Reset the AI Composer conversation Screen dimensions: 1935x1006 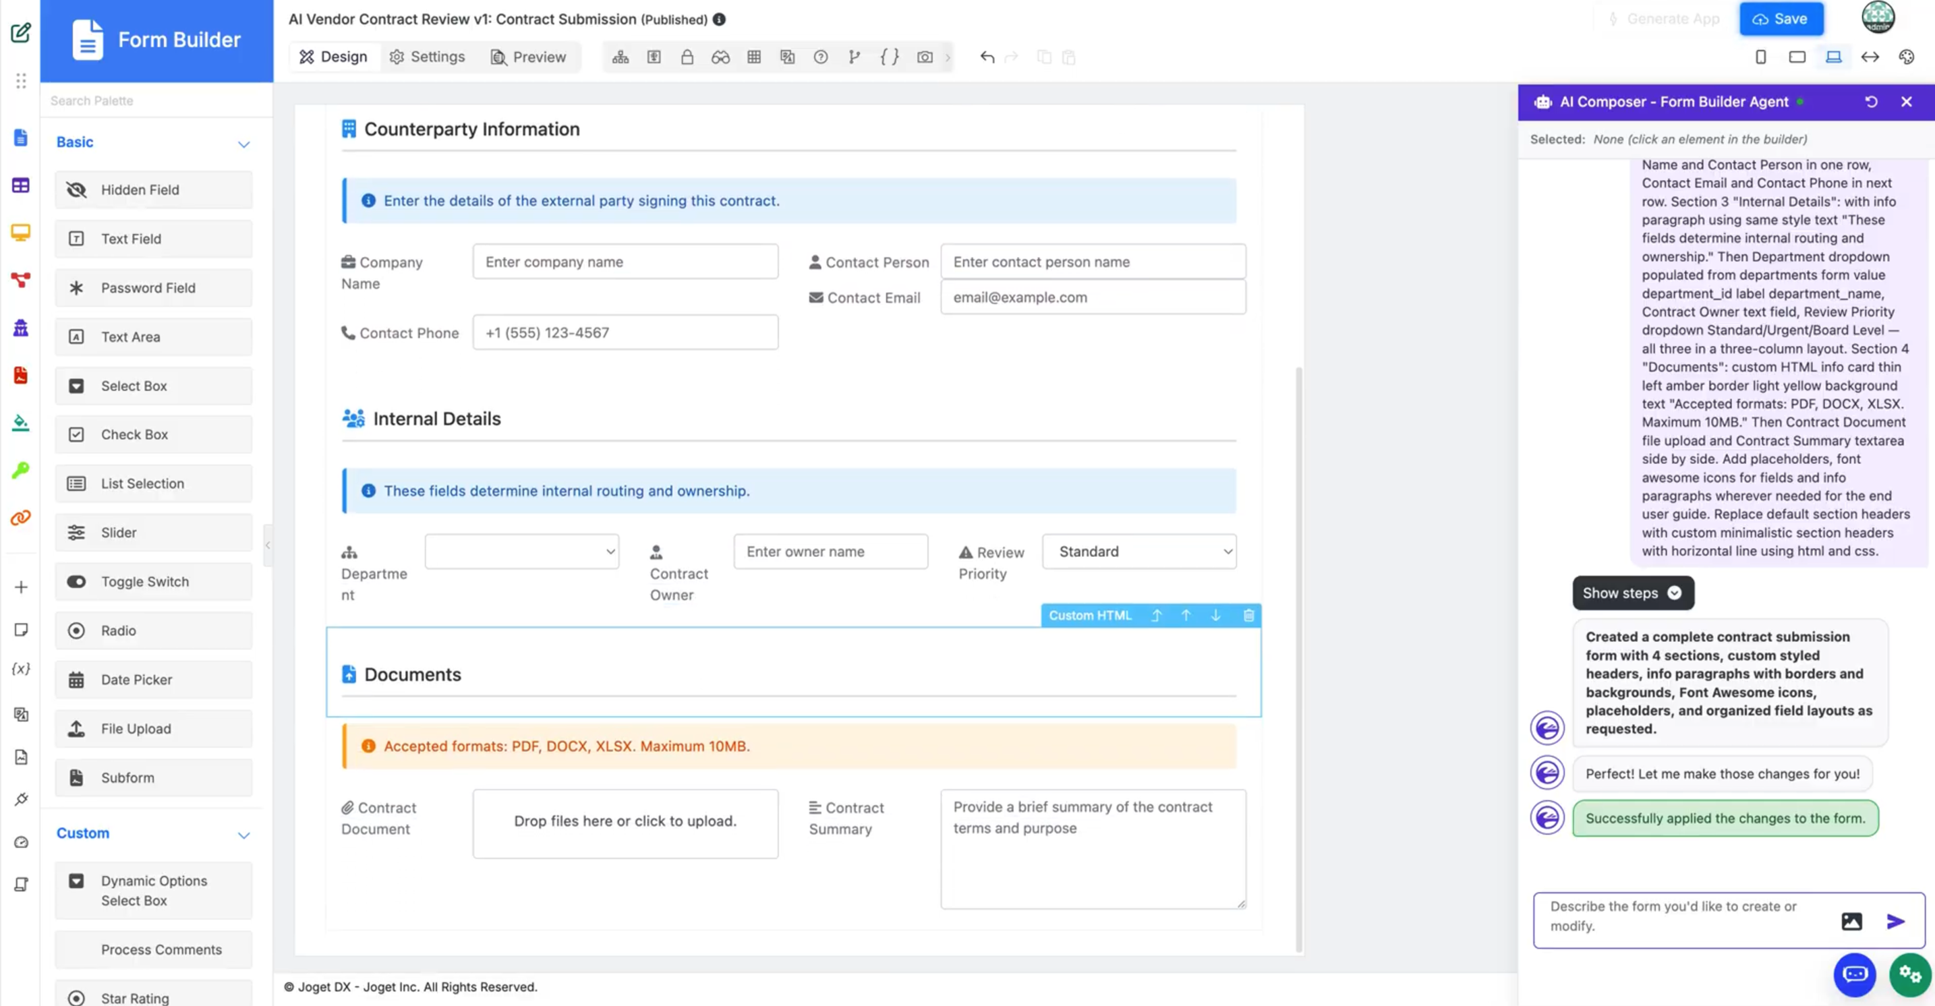1871,102
